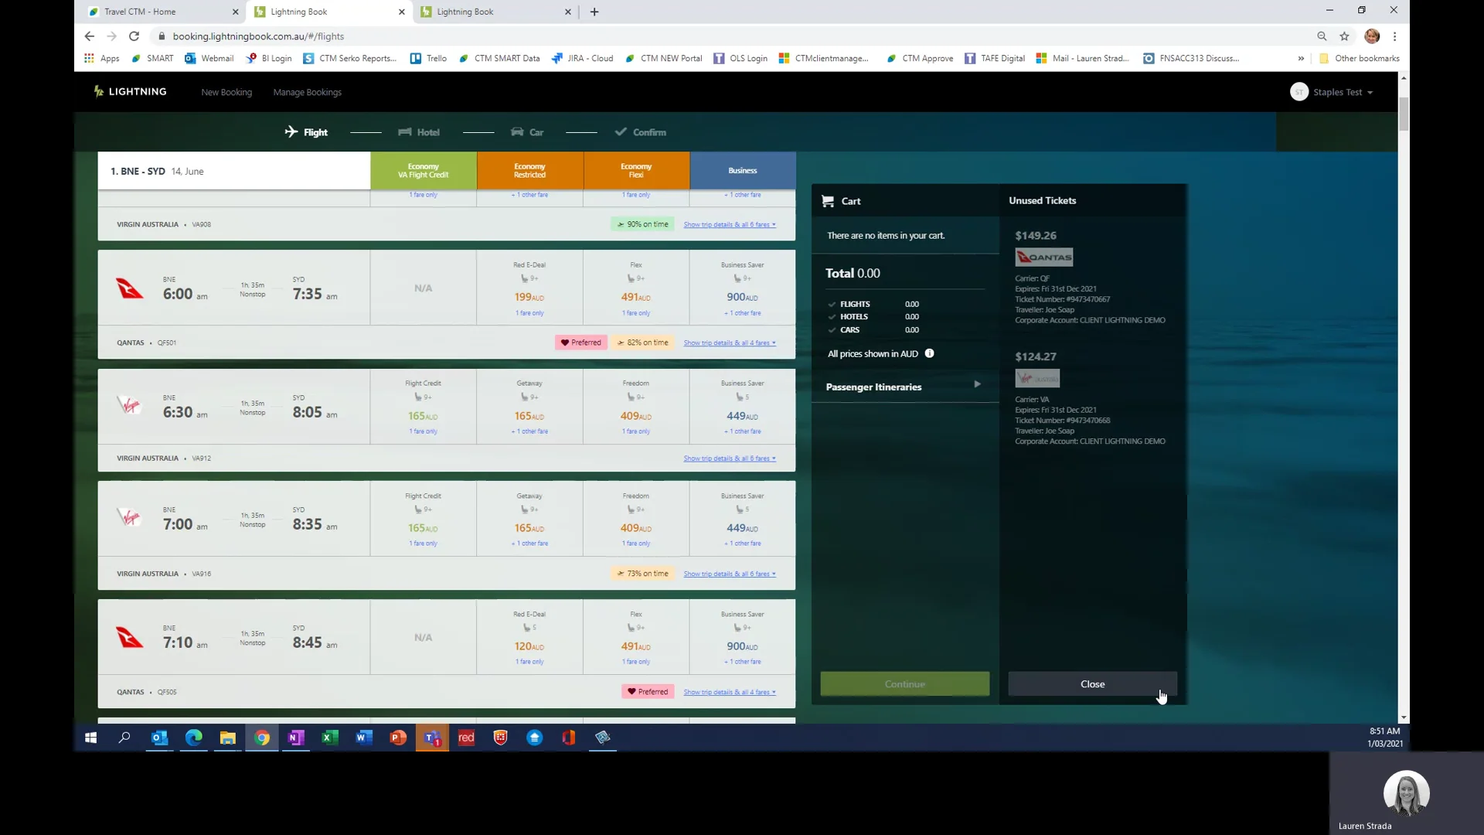Expand trip details for flight QF501

click(x=729, y=343)
